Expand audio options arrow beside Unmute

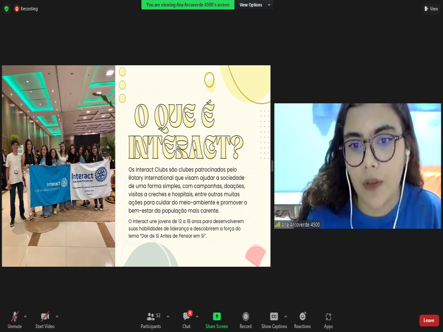(x=25, y=316)
